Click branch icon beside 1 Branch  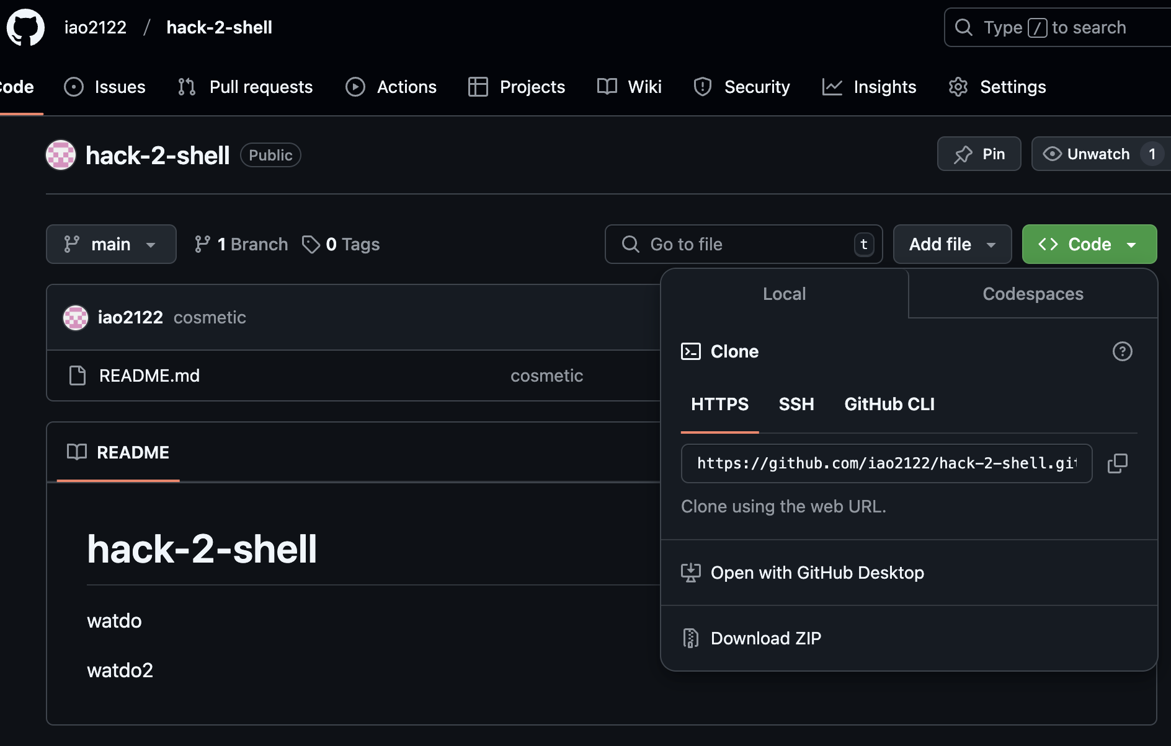point(202,244)
